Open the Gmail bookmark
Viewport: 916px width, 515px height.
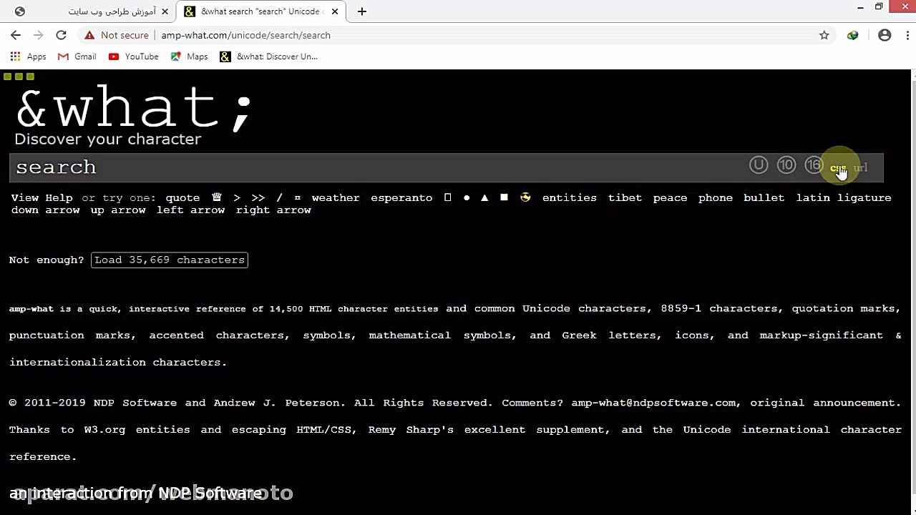coord(77,57)
